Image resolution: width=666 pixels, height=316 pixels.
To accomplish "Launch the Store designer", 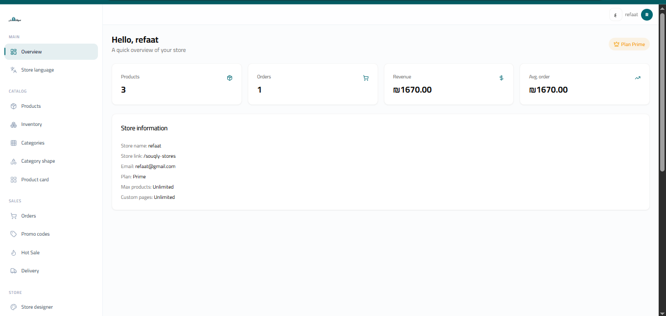I will coord(51,307).
